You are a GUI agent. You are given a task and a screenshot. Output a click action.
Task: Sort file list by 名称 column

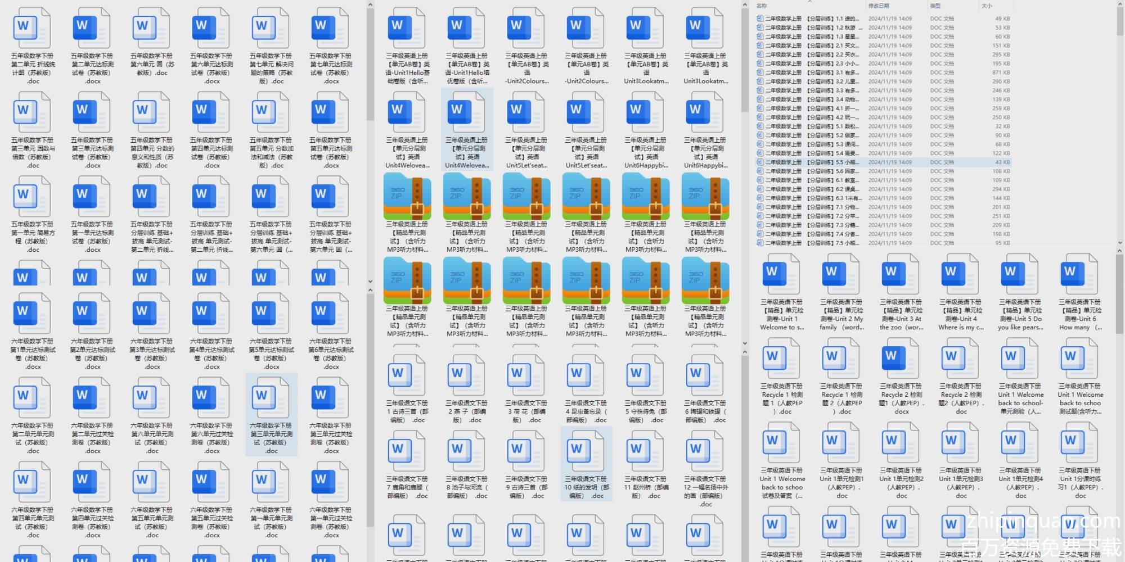(x=762, y=6)
